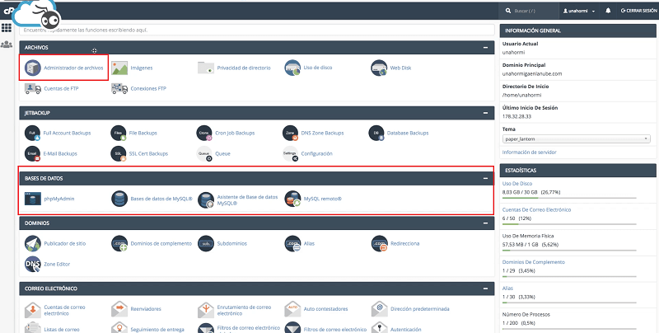Open Administrador de archivos icon
The width and height of the screenshot is (659, 333).
click(x=33, y=68)
